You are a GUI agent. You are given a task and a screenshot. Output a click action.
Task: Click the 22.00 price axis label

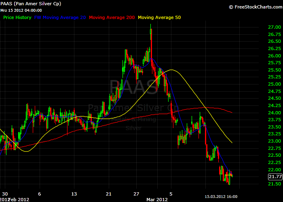[275, 170]
